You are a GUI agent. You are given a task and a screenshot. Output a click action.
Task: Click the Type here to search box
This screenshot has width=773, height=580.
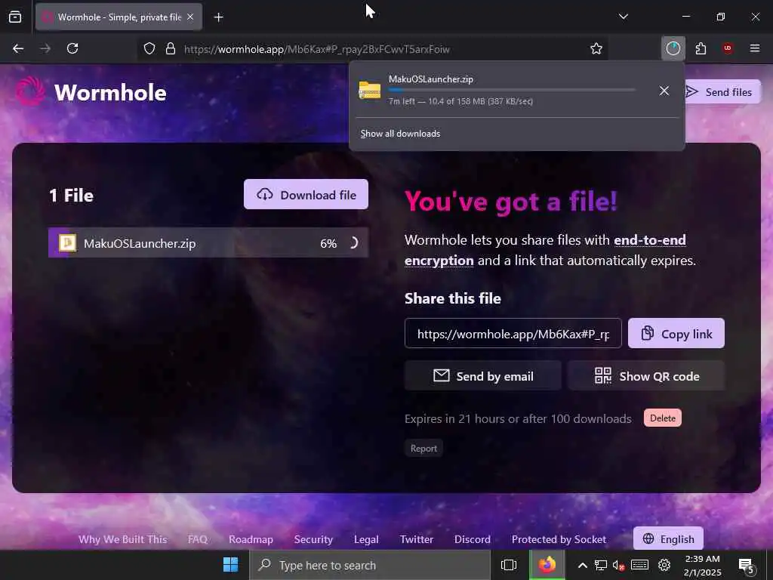370,565
